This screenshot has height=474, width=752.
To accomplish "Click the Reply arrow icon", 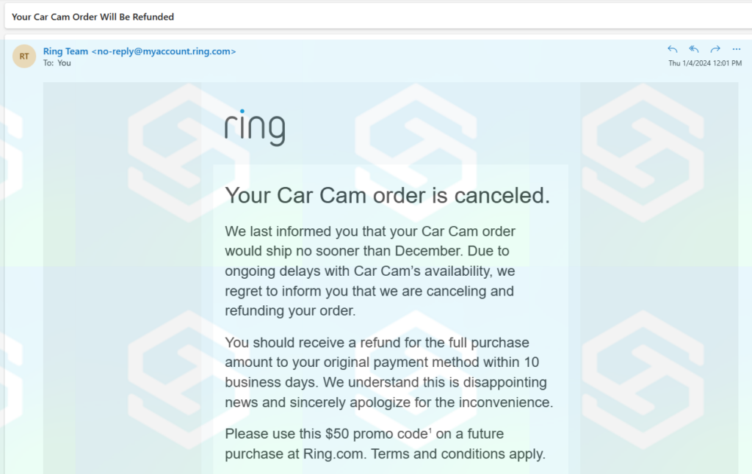I will point(672,49).
